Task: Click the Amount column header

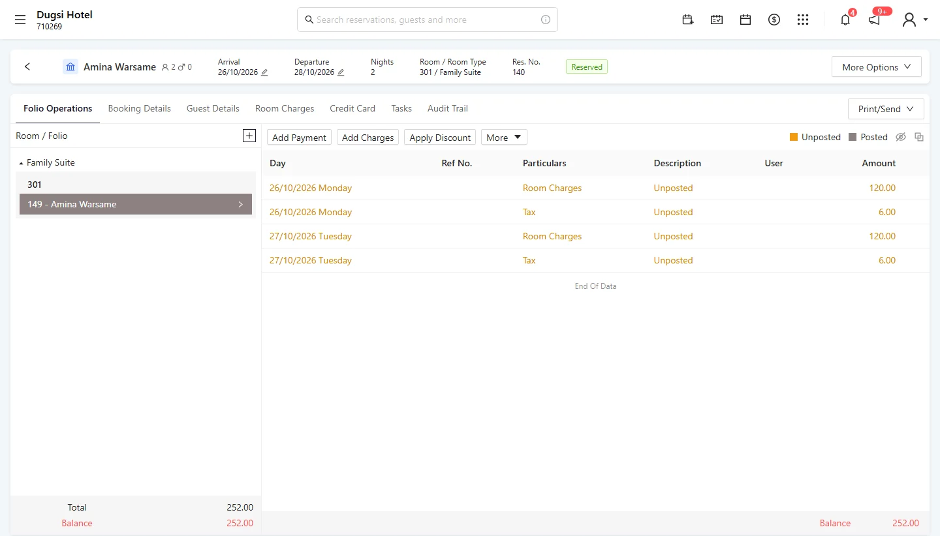Action: point(879,163)
